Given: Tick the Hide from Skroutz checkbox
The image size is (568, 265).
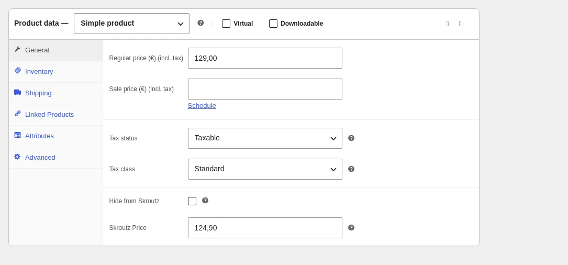Looking at the screenshot, I should point(192,201).
